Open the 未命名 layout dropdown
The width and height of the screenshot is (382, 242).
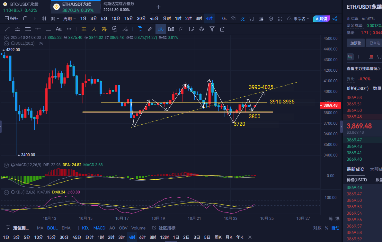pos(299,19)
